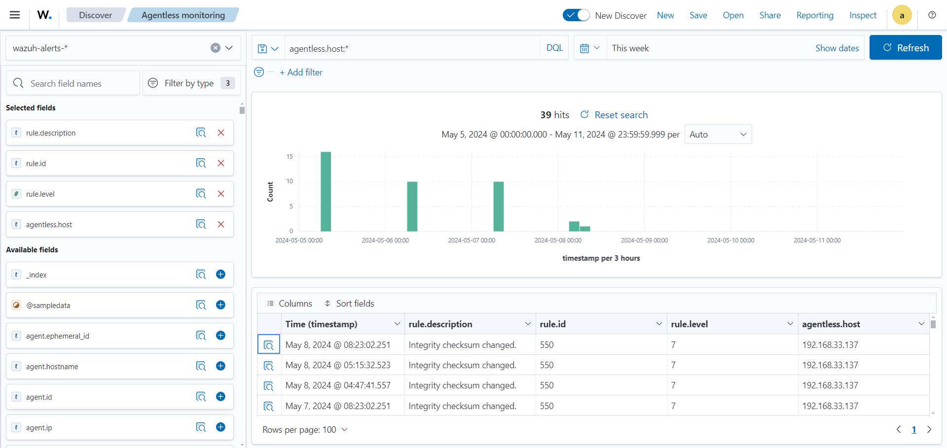The width and height of the screenshot is (947, 448).
Task: Add agent.hostname field as column
Action: coord(220,366)
